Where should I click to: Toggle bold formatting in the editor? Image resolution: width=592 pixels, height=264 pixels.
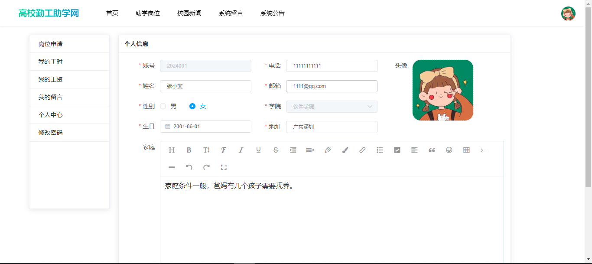coord(189,150)
